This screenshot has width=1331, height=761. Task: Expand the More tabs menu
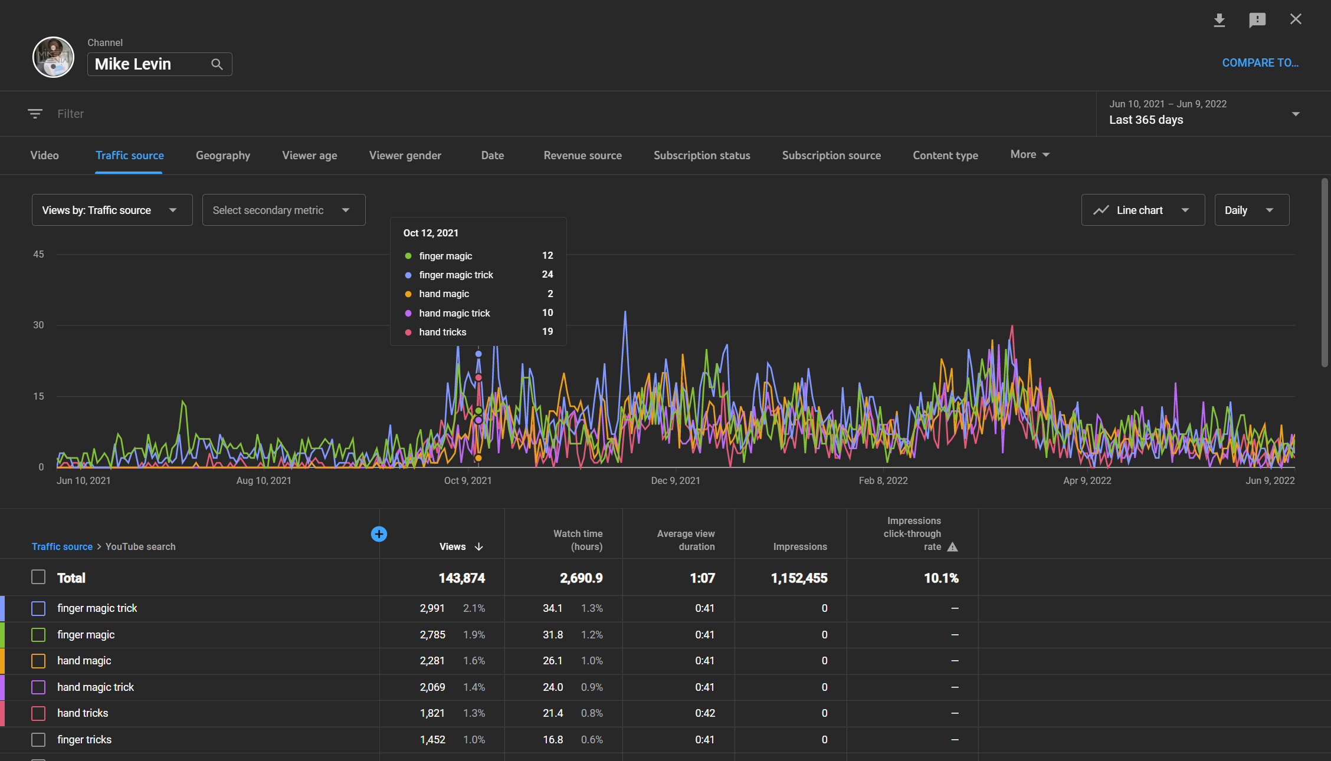coord(1030,154)
